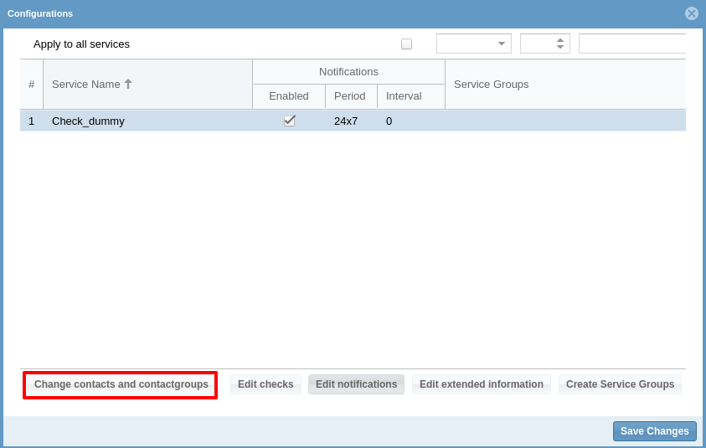706x448 pixels.
Task: Click the Save Changes button
Action: (654, 431)
